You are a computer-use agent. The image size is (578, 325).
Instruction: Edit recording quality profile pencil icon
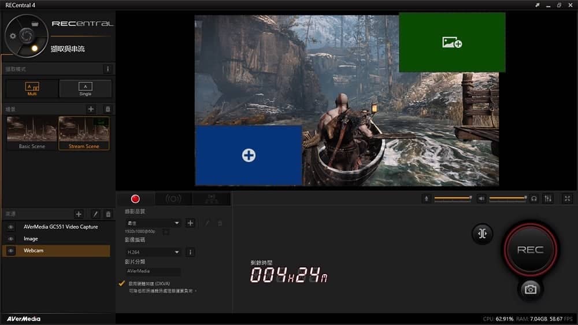tap(207, 223)
